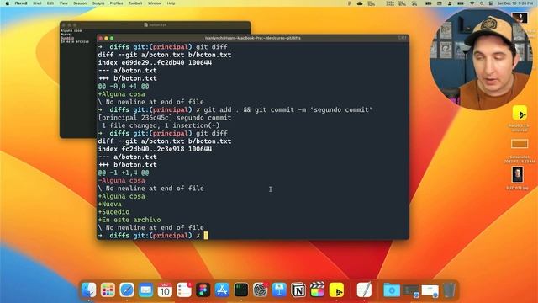The width and height of the screenshot is (538, 303).
Task: Click the minimized white window thumbnail in Dock
Action: [x=430, y=290]
